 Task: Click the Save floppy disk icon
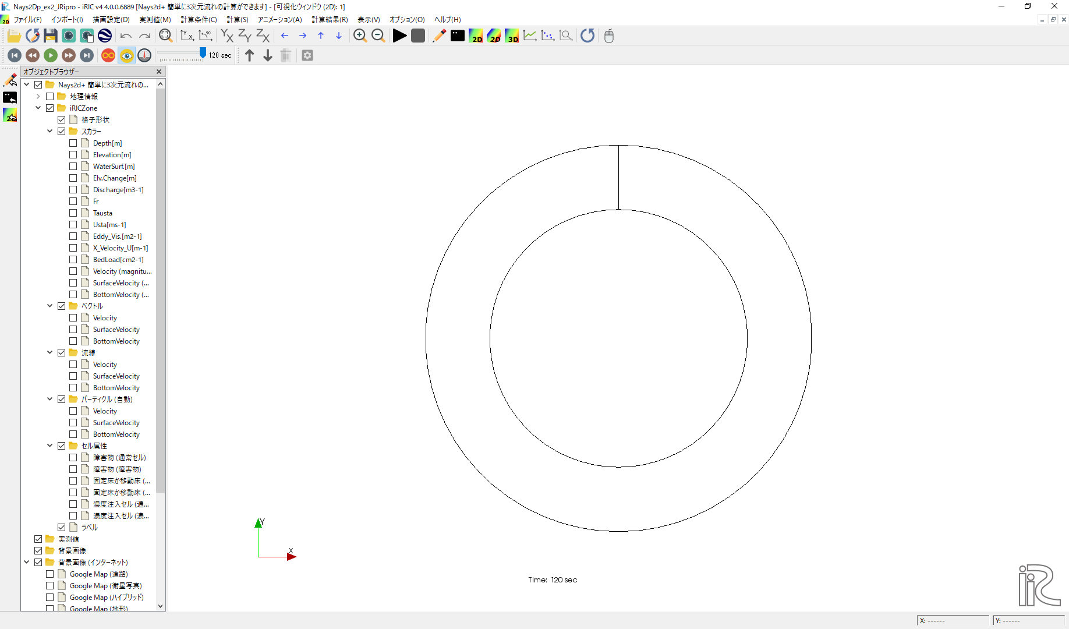click(51, 36)
